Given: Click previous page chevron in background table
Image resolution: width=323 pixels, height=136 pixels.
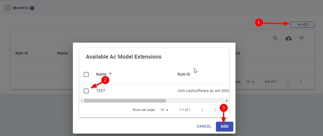Looking at the screenshot, I should point(288,82).
